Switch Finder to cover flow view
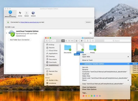The height and width of the screenshot is (101, 138). (72, 41)
